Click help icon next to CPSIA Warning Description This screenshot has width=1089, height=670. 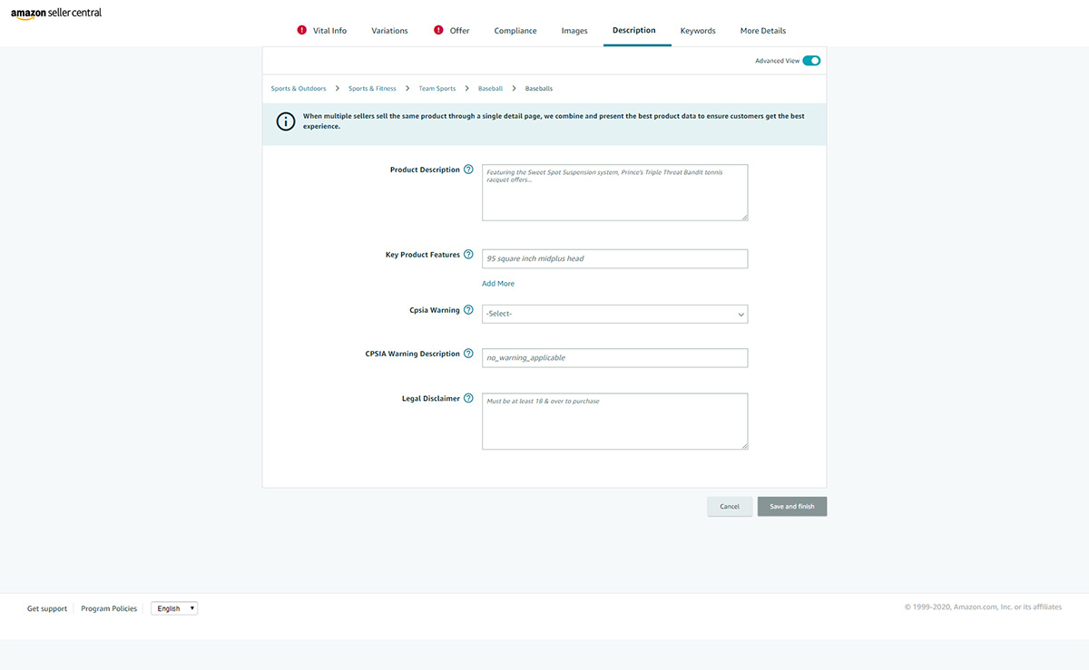point(468,354)
